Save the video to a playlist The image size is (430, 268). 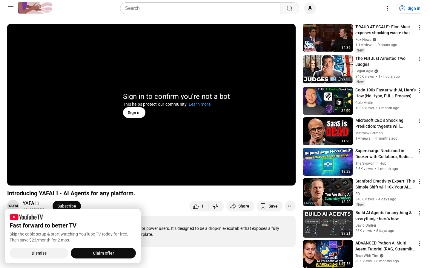click(269, 206)
